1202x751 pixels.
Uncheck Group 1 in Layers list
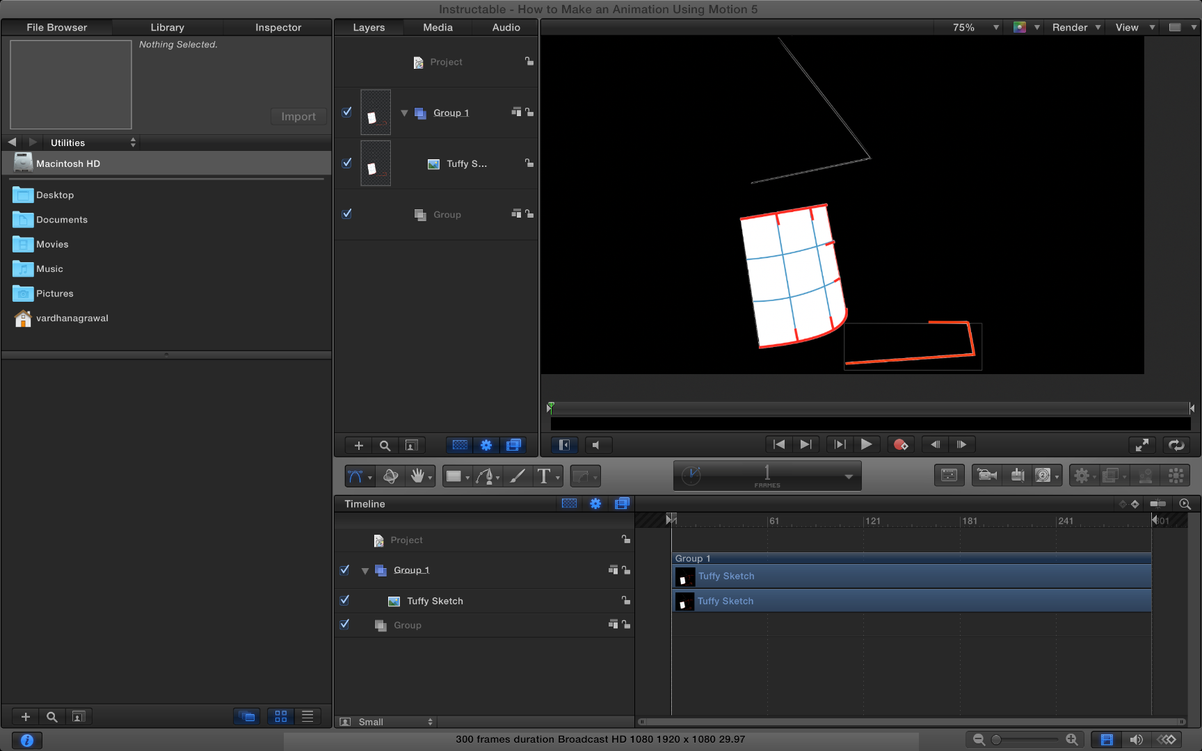click(x=347, y=112)
